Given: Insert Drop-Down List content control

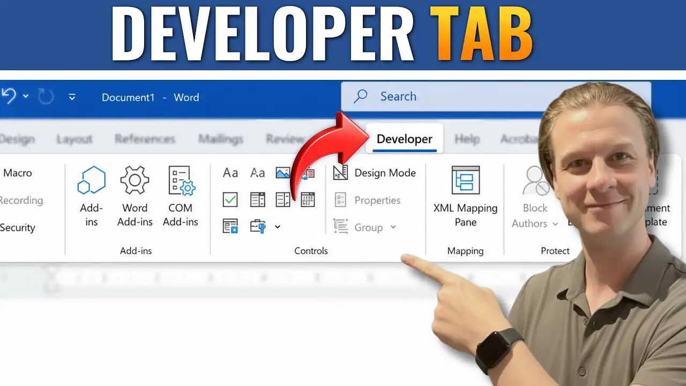Looking at the screenshot, I should pyautogui.click(x=283, y=200).
